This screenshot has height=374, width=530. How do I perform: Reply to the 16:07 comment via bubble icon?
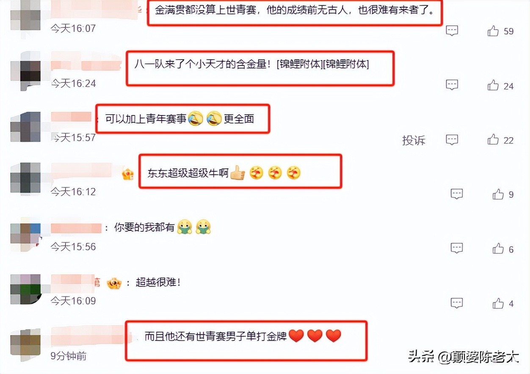click(452, 31)
